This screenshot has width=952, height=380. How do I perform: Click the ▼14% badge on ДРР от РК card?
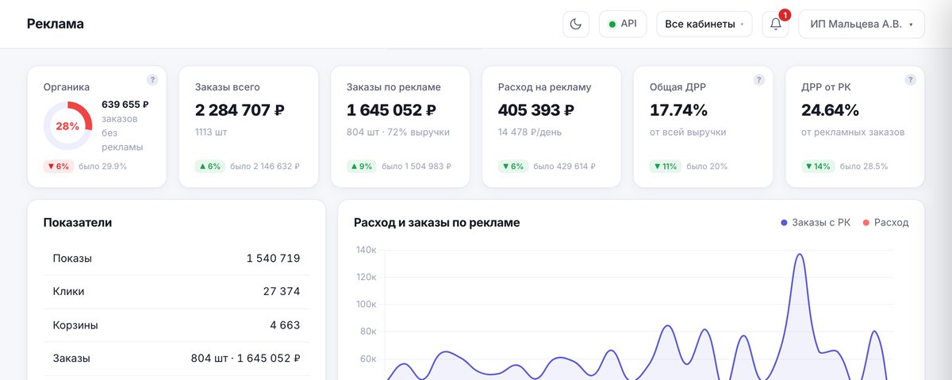(818, 167)
